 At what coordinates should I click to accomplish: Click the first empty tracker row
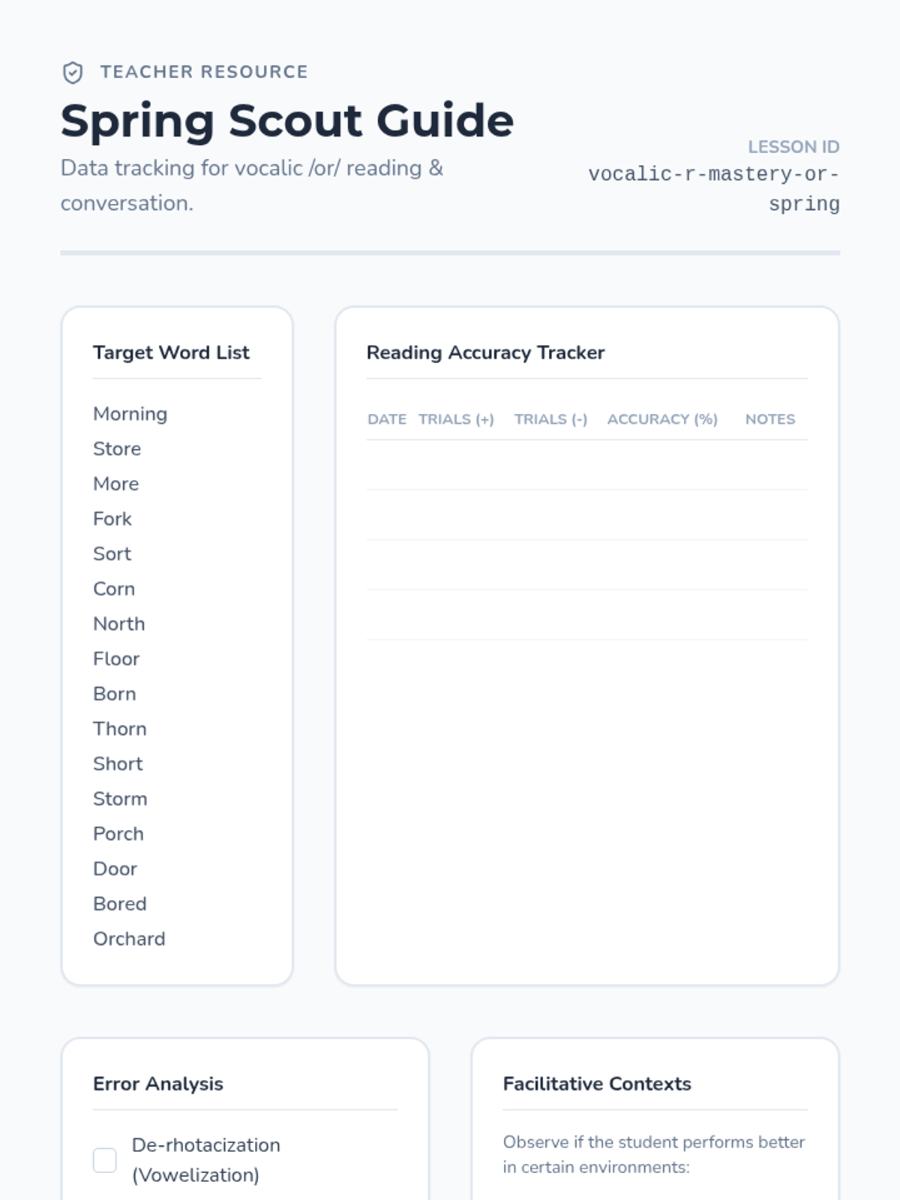[x=586, y=465]
